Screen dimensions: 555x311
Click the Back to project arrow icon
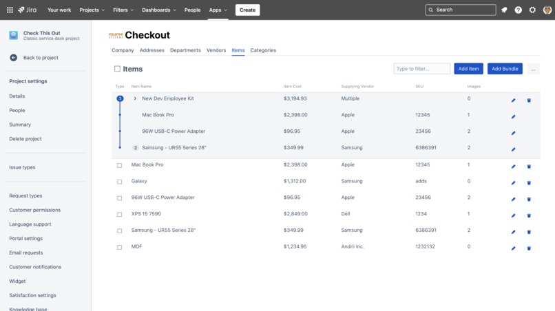[14, 58]
